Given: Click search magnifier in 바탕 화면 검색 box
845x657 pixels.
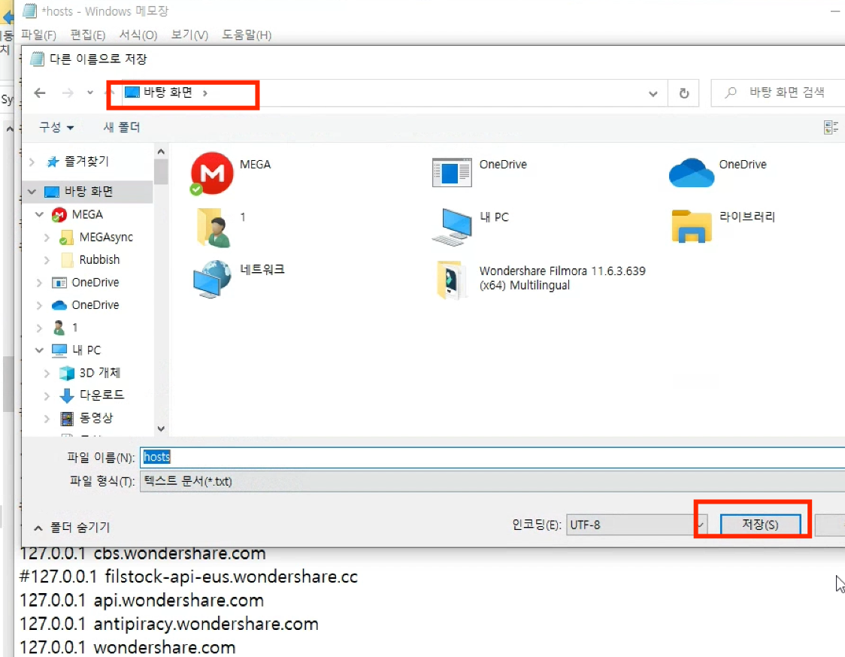Looking at the screenshot, I should [x=730, y=92].
